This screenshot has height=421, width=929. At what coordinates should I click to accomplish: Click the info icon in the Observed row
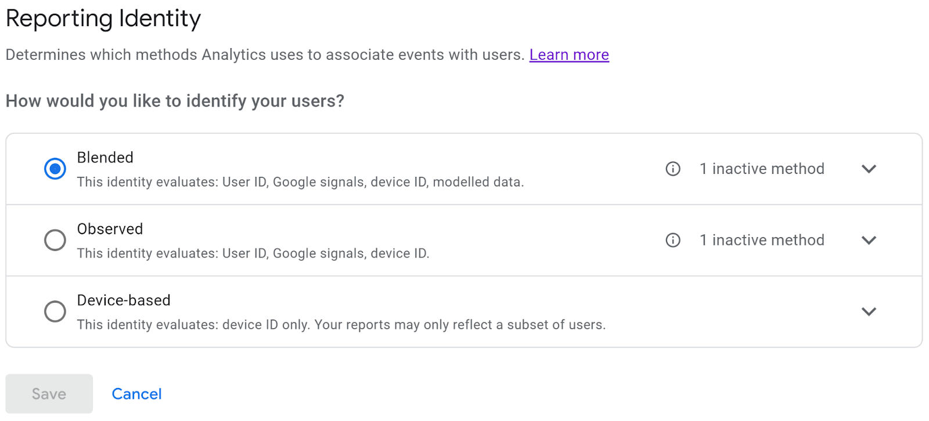coord(673,240)
